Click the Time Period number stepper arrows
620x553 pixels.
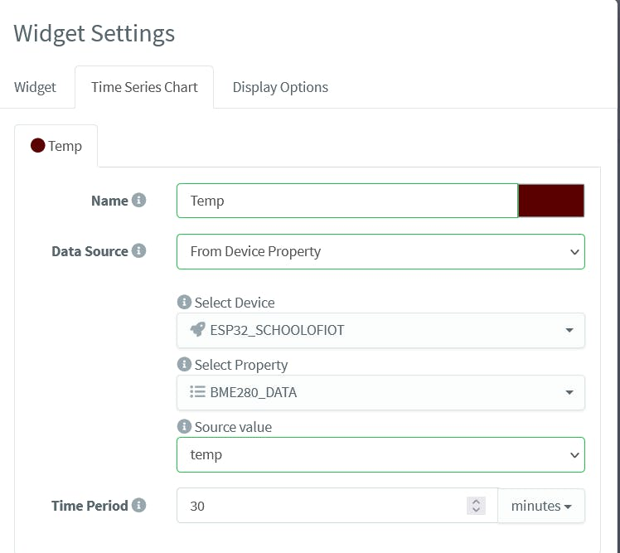point(476,506)
